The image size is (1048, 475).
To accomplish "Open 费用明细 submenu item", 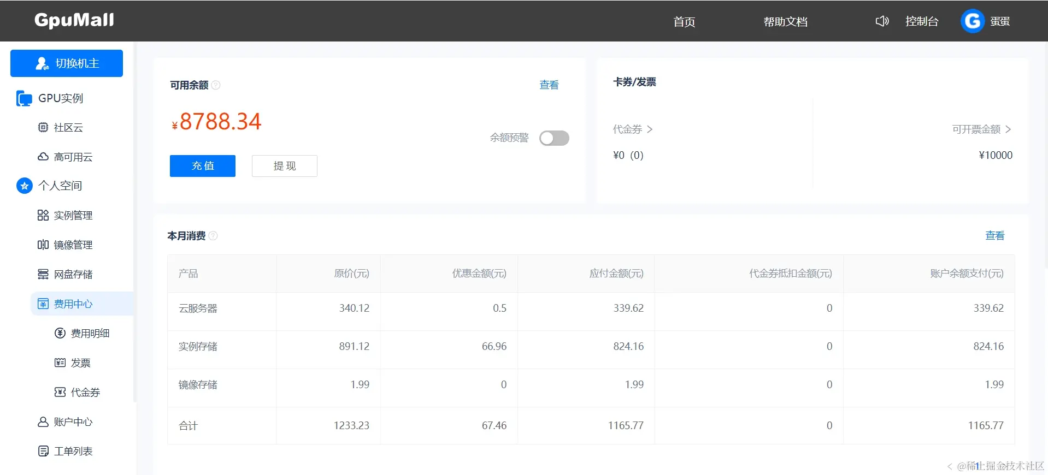I will [90, 333].
